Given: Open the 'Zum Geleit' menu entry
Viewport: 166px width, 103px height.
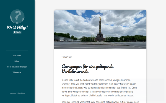Looking at the screenshot, I should [x=17, y=55].
